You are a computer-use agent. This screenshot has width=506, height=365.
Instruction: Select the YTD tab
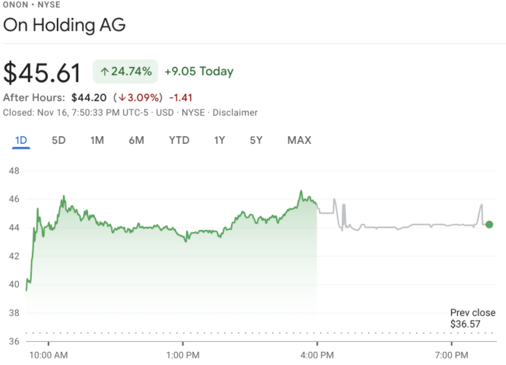coord(179,141)
